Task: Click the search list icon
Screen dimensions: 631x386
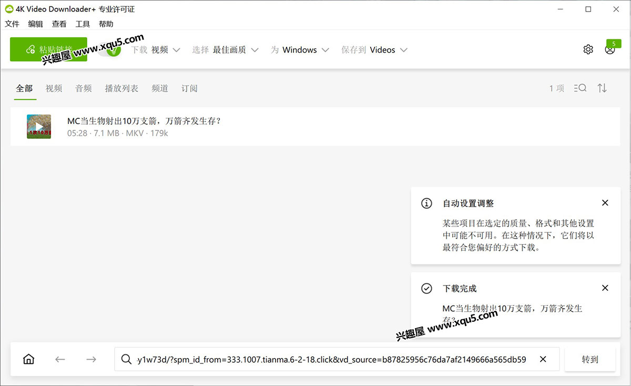Action: (x=580, y=88)
